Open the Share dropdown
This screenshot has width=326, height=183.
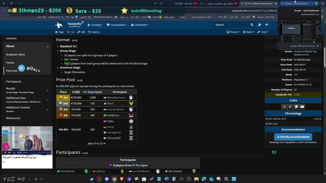pyautogui.click(x=249, y=32)
